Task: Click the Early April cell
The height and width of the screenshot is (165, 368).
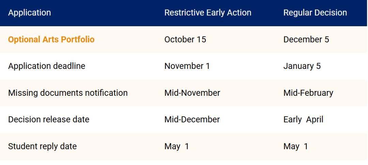Action: (303, 120)
